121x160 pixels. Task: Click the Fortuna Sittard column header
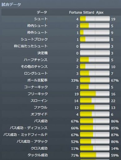[82, 12]
